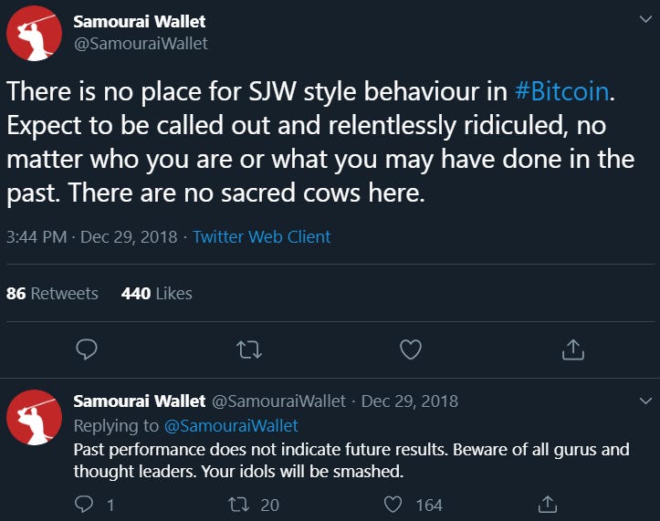
Task: Like the main tweet with heart icon
Action: point(411,349)
